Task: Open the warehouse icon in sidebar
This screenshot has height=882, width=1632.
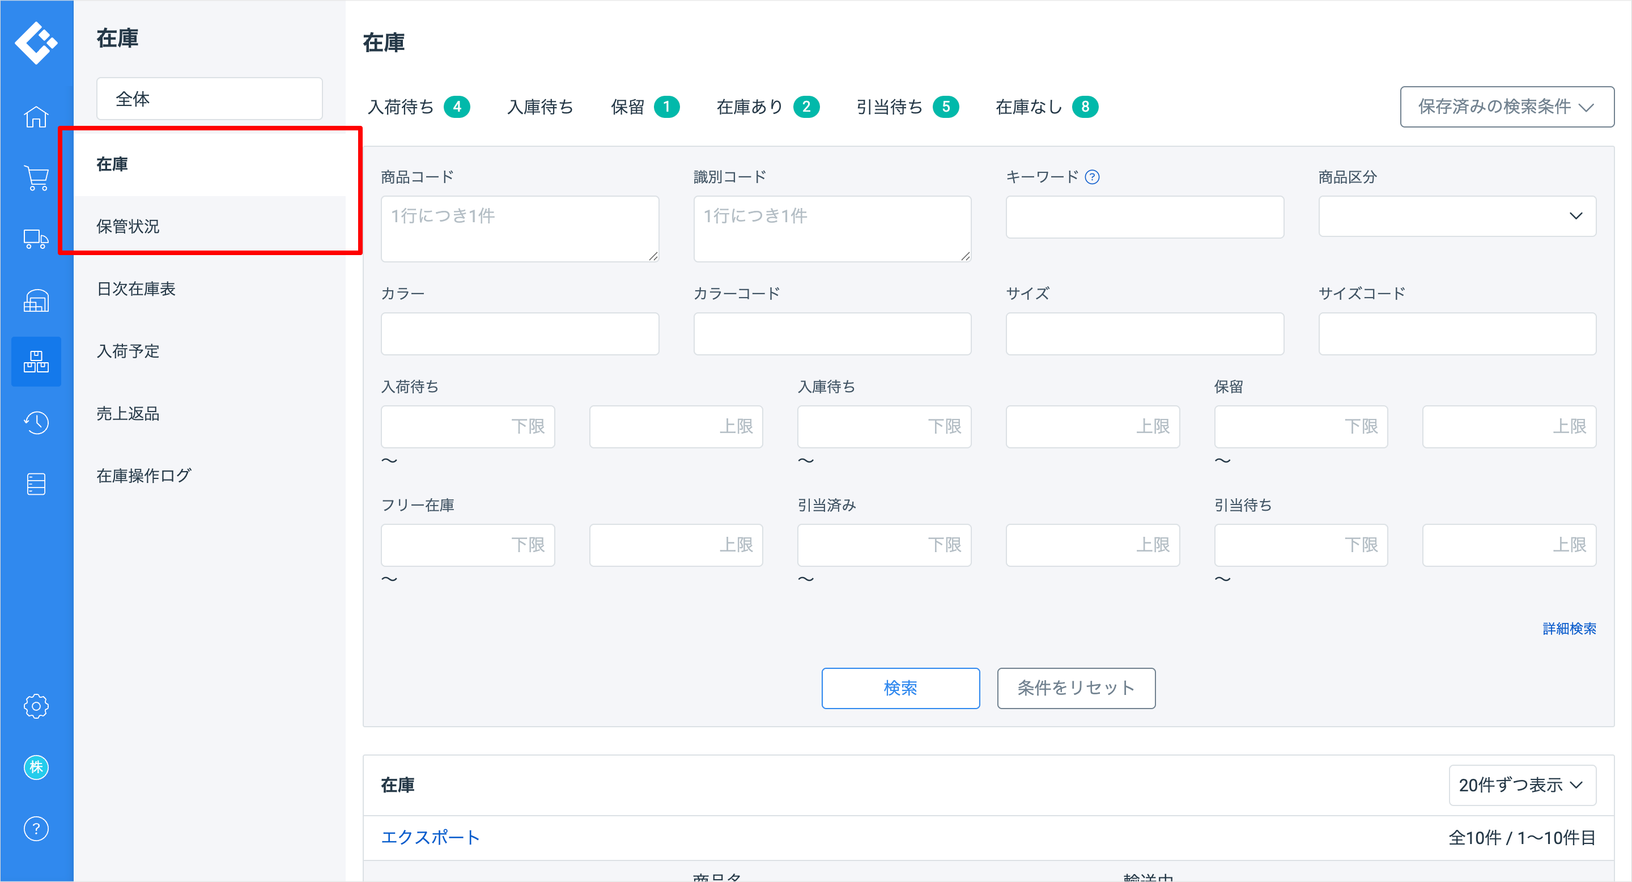Action: click(36, 300)
